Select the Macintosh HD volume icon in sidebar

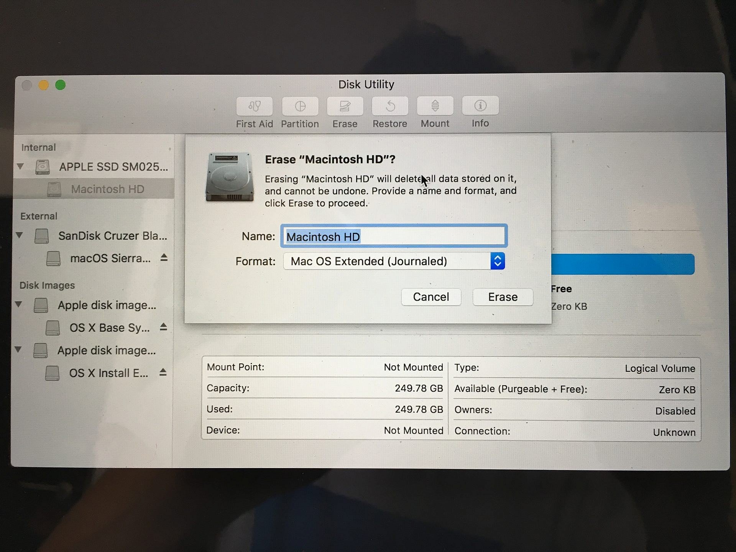[x=54, y=189]
